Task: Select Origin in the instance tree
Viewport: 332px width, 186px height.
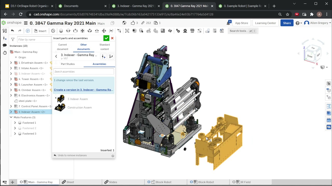Action: (x=22, y=57)
